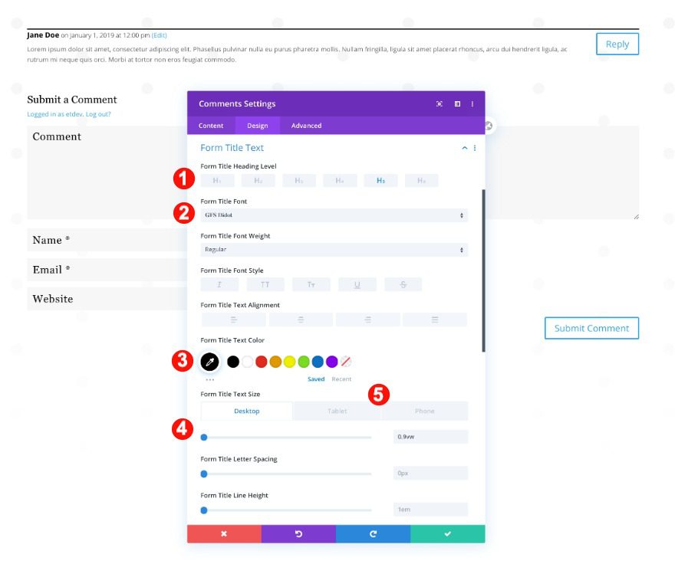Click the Website input field
The width and height of the screenshot is (675, 564).
pos(107,299)
